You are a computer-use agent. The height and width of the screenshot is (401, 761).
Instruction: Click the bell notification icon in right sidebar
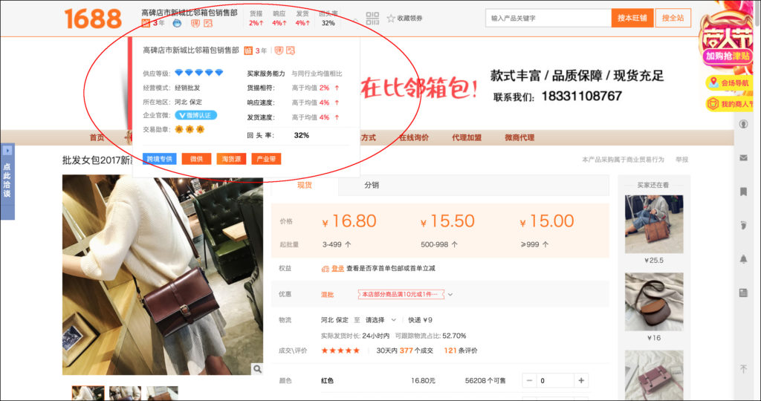pos(743,258)
